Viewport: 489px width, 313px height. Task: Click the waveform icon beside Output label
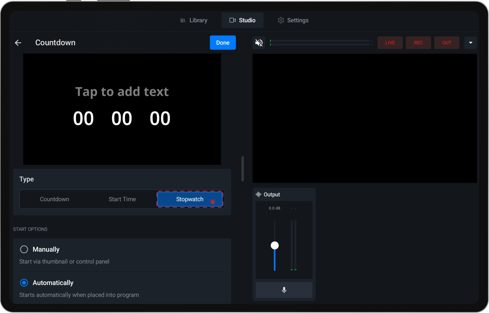258,194
